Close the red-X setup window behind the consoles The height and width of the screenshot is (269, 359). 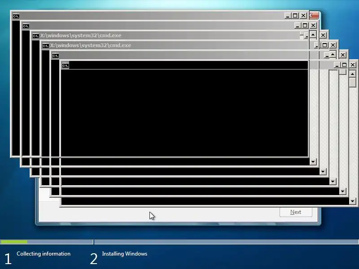point(314,15)
